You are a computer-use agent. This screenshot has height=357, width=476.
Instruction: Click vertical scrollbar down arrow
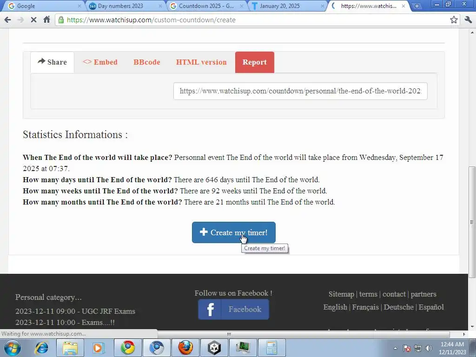(x=472, y=327)
